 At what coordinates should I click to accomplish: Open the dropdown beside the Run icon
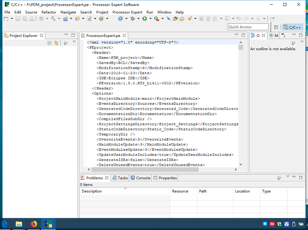tap(150, 19)
